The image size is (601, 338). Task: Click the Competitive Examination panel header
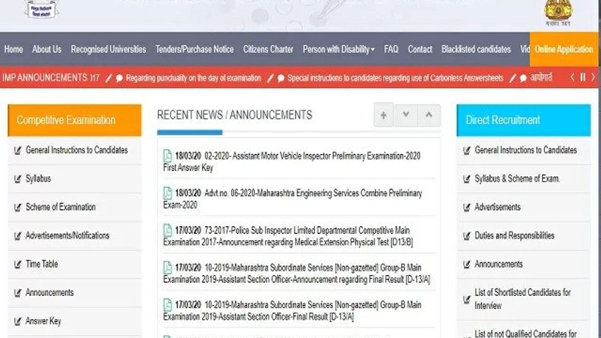tap(75, 120)
